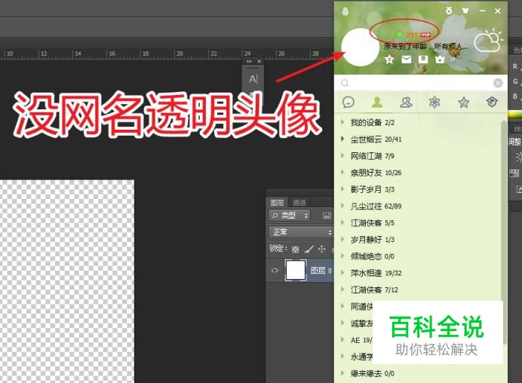Open the weather cloud icon in QQ

click(488, 41)
